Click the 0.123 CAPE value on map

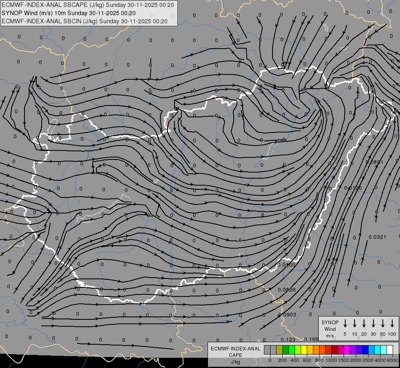pos(288,339)
